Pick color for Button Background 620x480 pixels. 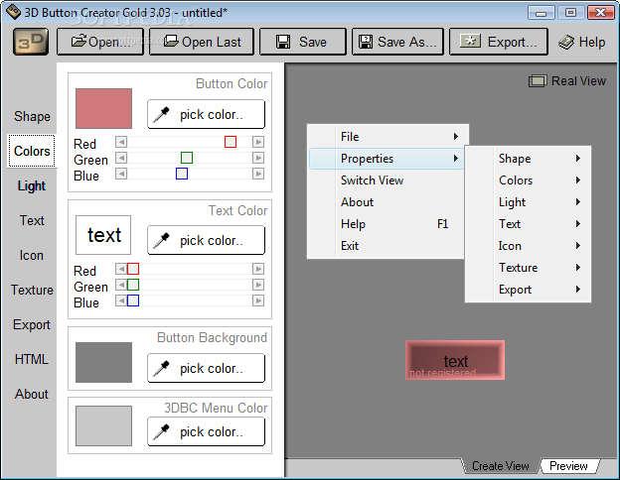[x=206, y=368]
